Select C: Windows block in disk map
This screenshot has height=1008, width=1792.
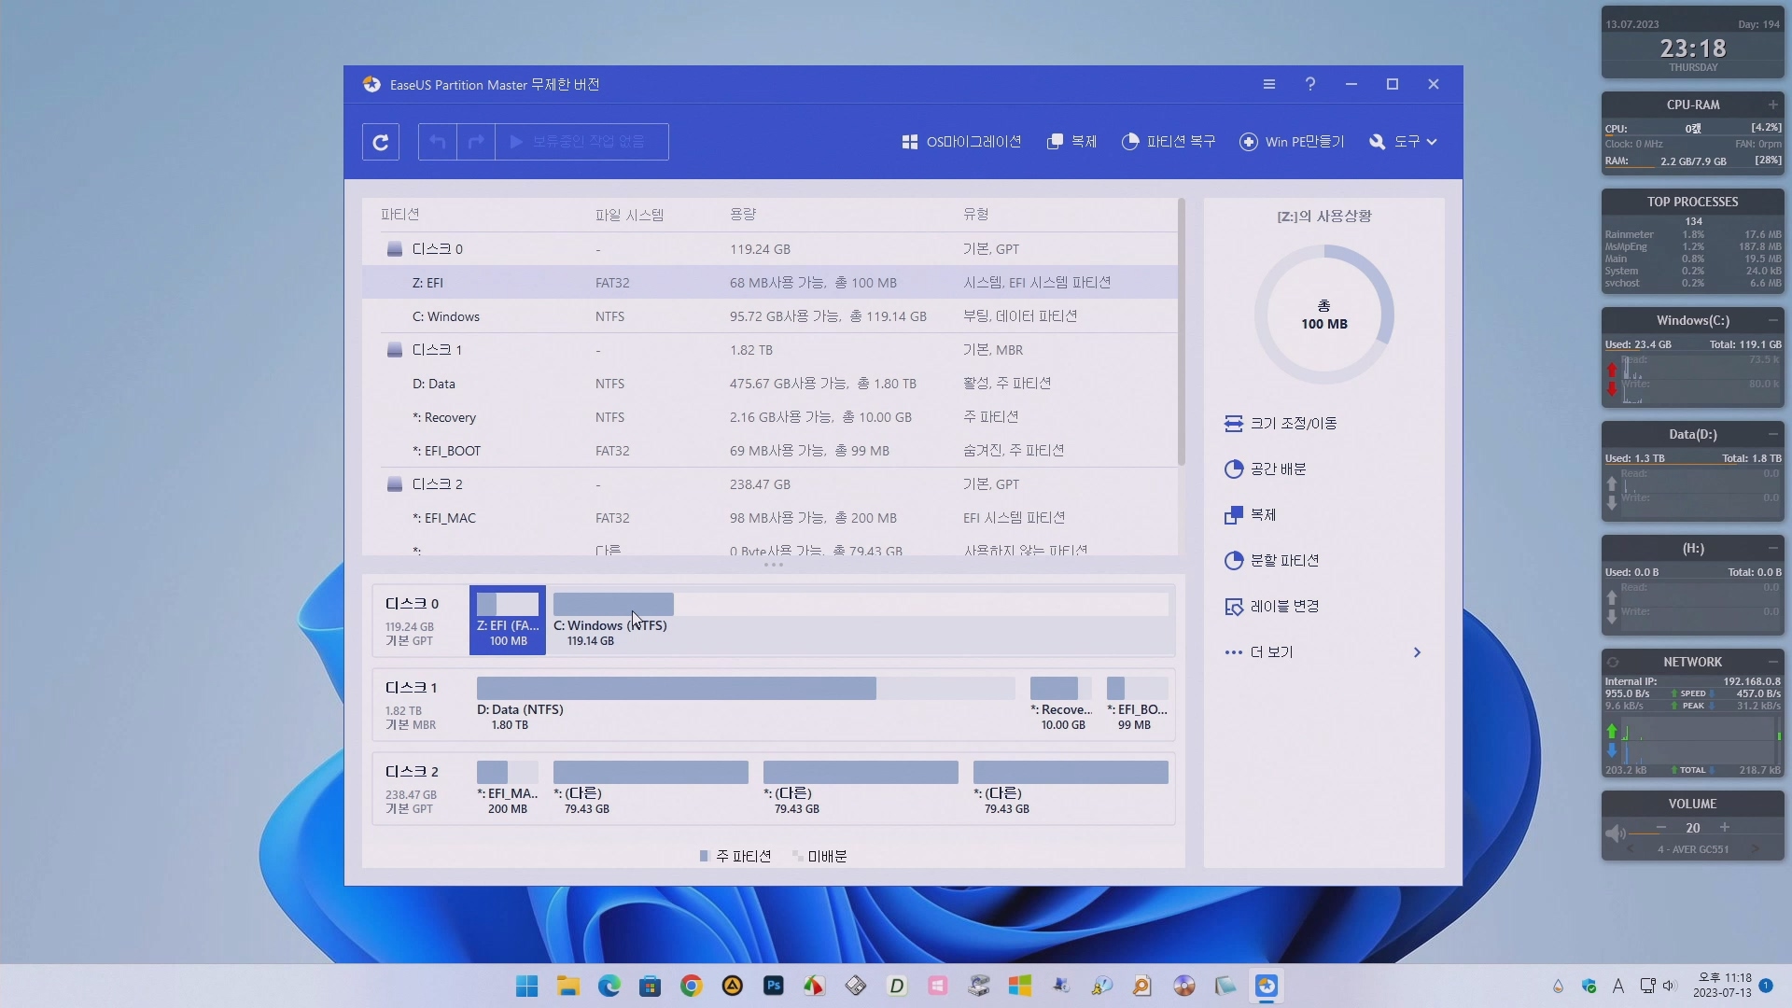tap(861, 620)
